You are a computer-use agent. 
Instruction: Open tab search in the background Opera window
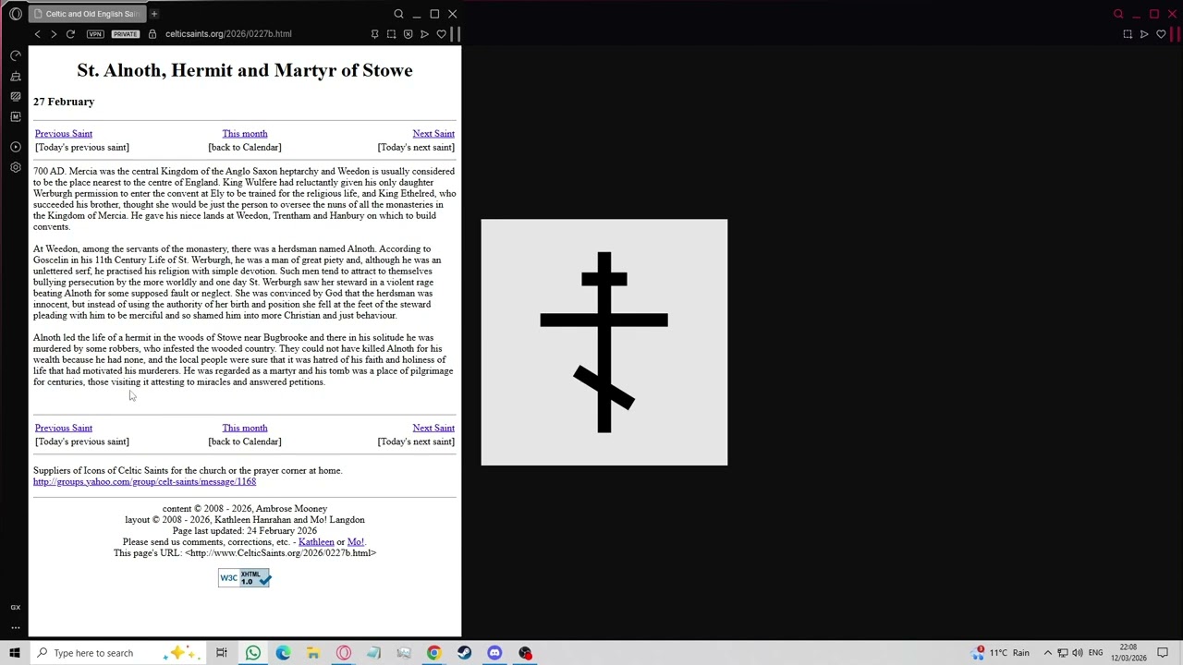pos(1118,14)
